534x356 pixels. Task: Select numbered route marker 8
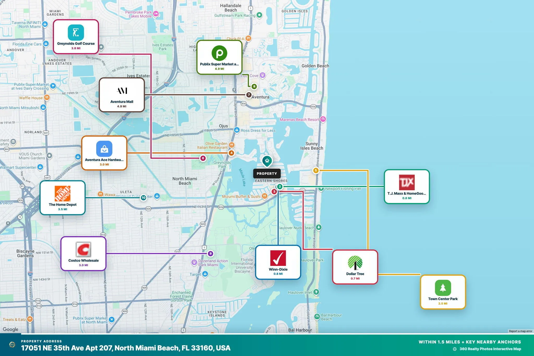point(254,86)
